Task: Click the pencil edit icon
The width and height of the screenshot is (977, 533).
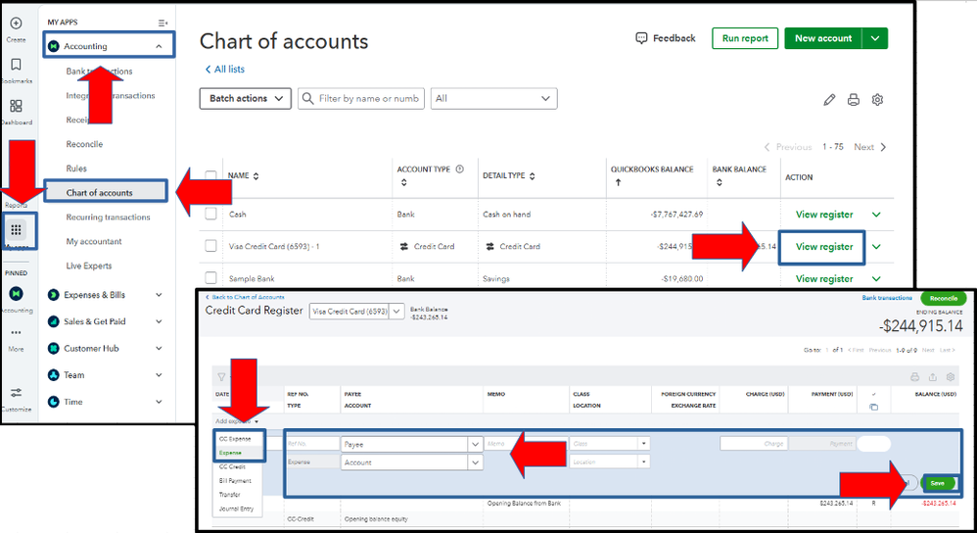Action: pyautogui.click(x=829, y=100)
